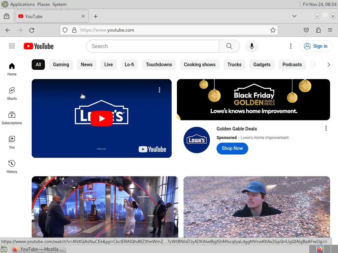Select the Cooking shows chip

pyautogui.click(x=200, y=65)
